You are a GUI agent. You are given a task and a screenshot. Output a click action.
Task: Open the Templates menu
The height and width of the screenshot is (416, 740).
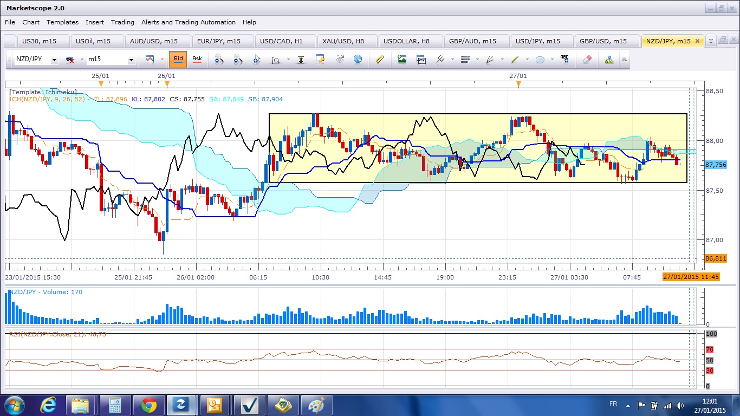(x=62, y=22)
